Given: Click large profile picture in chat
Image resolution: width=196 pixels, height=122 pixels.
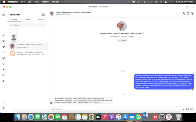Looking at the screenshot, I should [122, 26].
